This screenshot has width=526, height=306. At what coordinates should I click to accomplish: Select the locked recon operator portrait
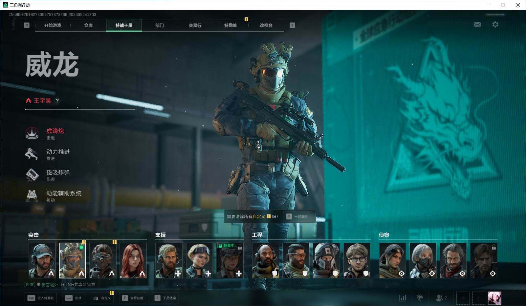[484, 260]
